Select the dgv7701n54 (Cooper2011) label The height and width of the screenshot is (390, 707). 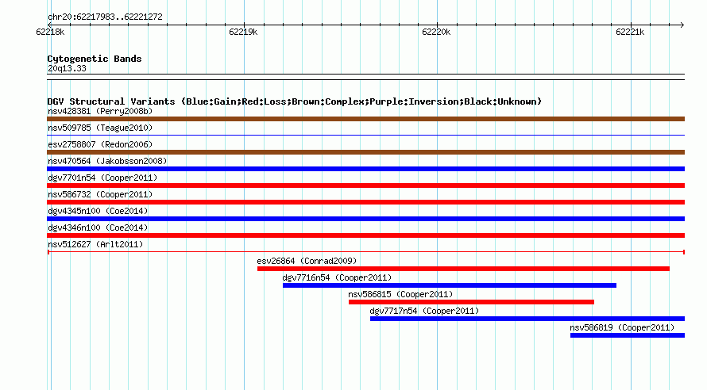pos(102,178)
